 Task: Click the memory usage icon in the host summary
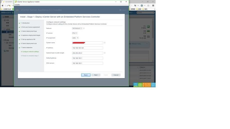(x=148, y=31)
